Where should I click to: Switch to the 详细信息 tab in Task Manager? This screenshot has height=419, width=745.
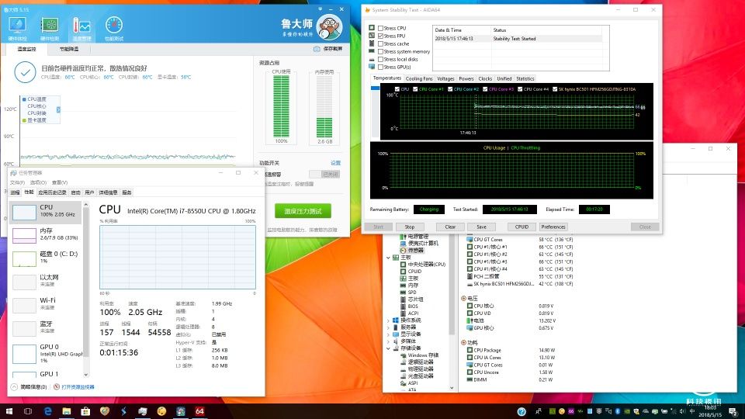108,192
